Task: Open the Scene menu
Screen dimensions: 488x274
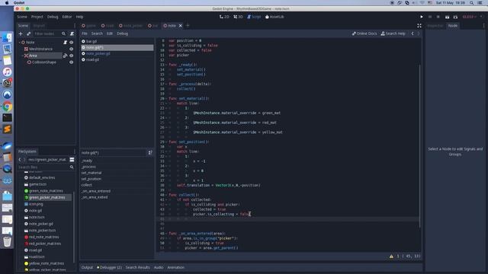Action: 22,17
